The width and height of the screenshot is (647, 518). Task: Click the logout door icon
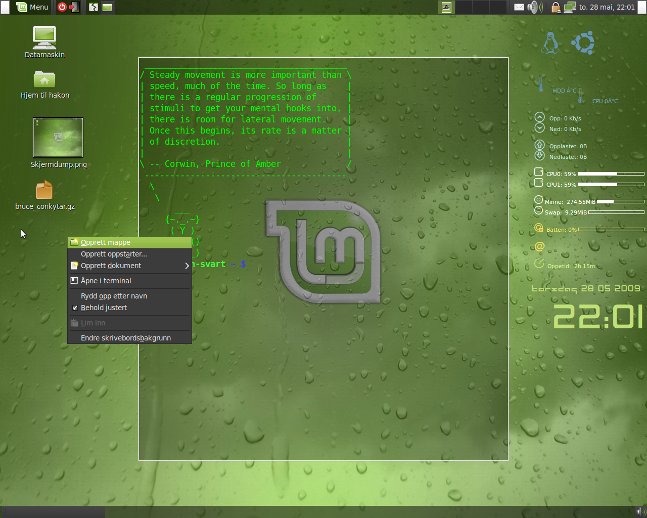tap(74, 7)
